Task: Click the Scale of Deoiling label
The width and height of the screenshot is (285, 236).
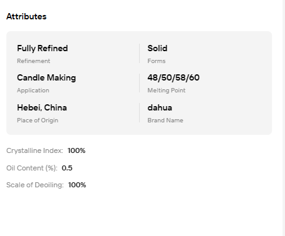Action: [x=35, y=185]
